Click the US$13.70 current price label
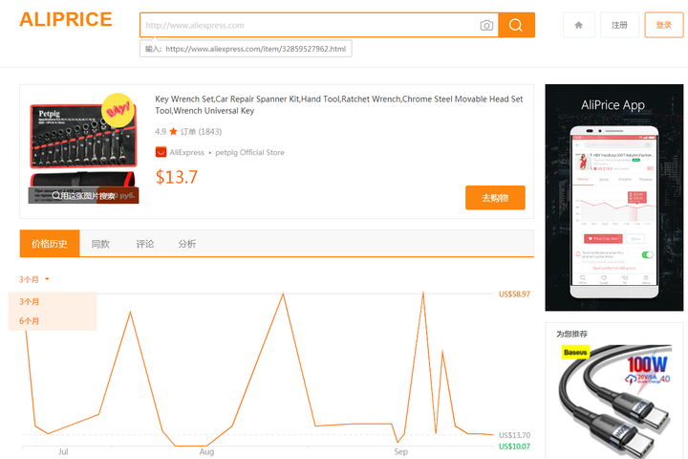688x459 pixels. (514, 435)
